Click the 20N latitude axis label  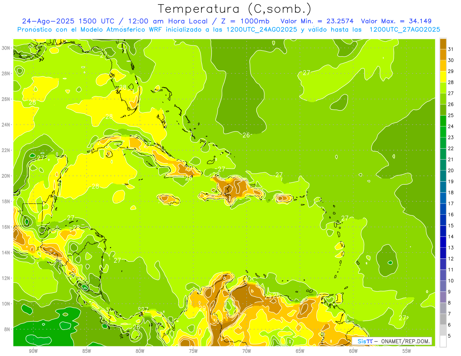5,176
